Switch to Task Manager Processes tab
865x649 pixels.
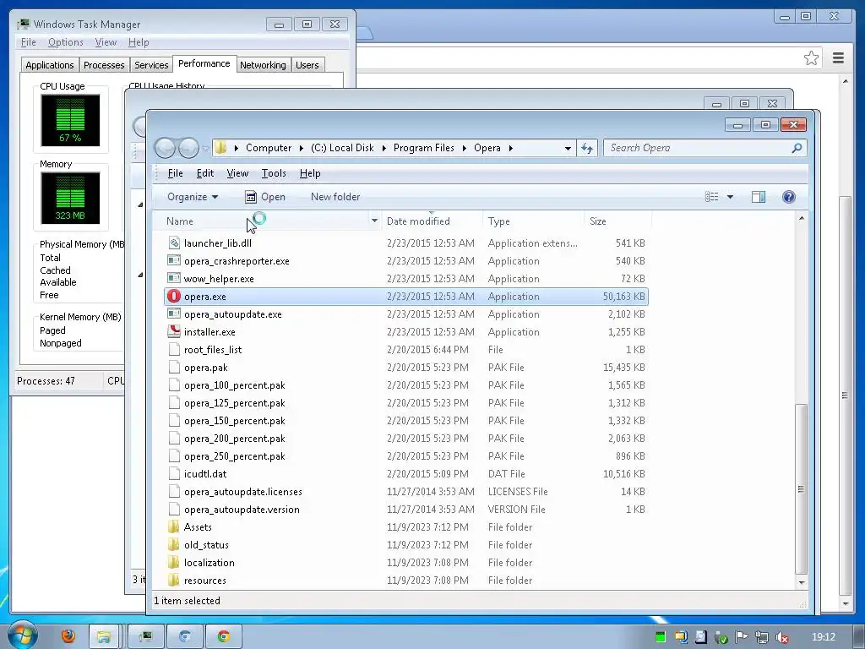(104, 65)
